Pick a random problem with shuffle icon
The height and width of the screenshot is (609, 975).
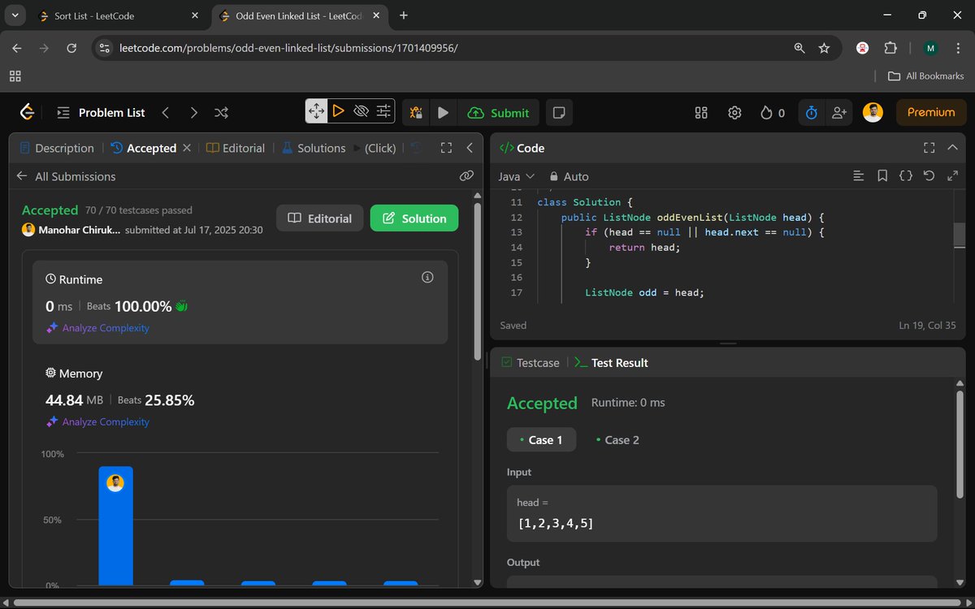tap(221, 113)
